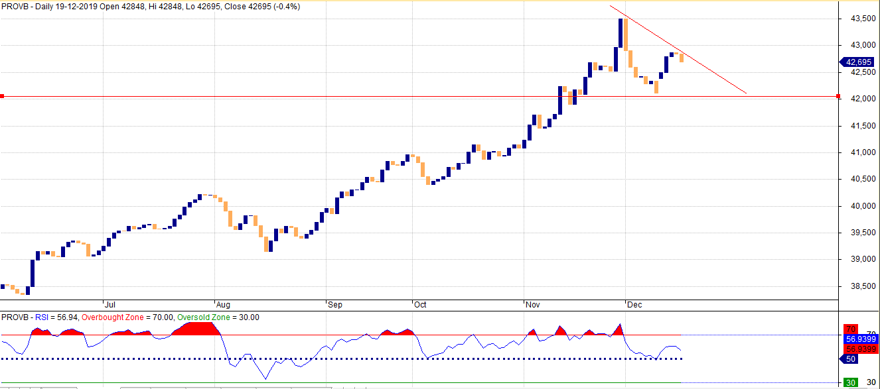Click the green 30 oversold level marker
Viewport: 880px width, 389px height.
point(849,383)
